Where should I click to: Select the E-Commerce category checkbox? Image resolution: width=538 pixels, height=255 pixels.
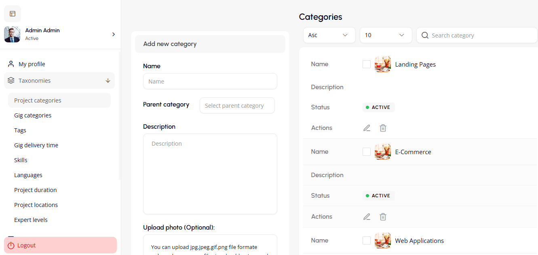(x=367, y=152)
